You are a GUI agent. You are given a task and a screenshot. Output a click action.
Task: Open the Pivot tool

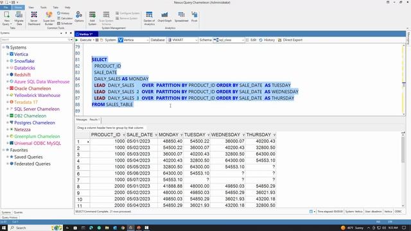point(194,17)
